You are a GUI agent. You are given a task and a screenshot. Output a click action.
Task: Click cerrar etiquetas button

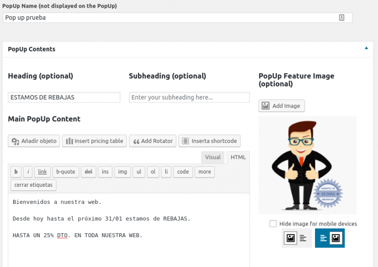[x=33, y=185]
